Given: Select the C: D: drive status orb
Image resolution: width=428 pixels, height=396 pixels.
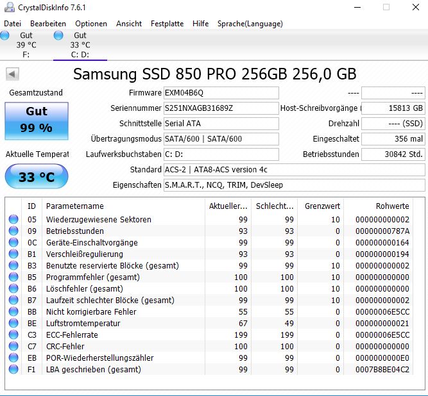Looking at the screenshot, I should point(58,35).
